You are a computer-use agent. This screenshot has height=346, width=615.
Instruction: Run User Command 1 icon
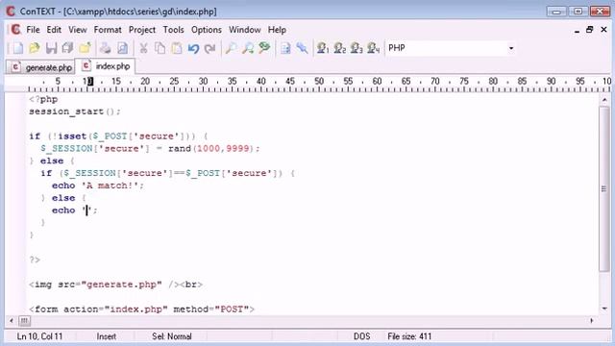[x=323, y=48]
